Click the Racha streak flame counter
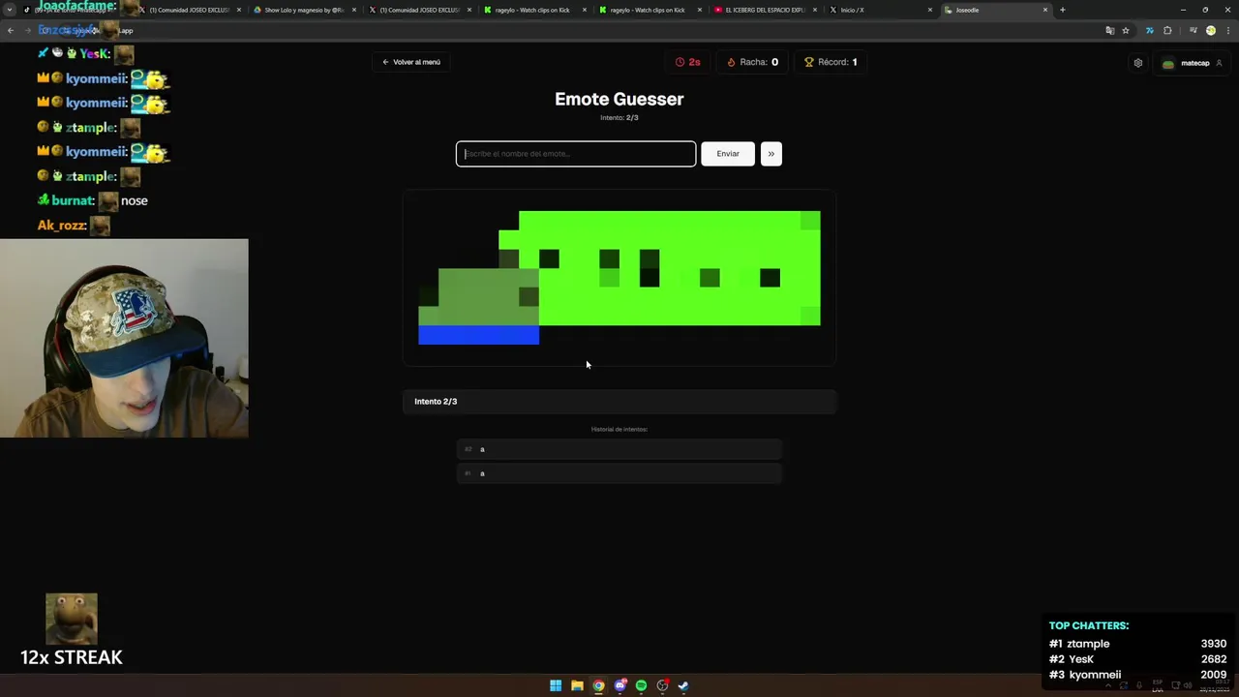This screenshot has height=697, width=1239. [752, 62]
